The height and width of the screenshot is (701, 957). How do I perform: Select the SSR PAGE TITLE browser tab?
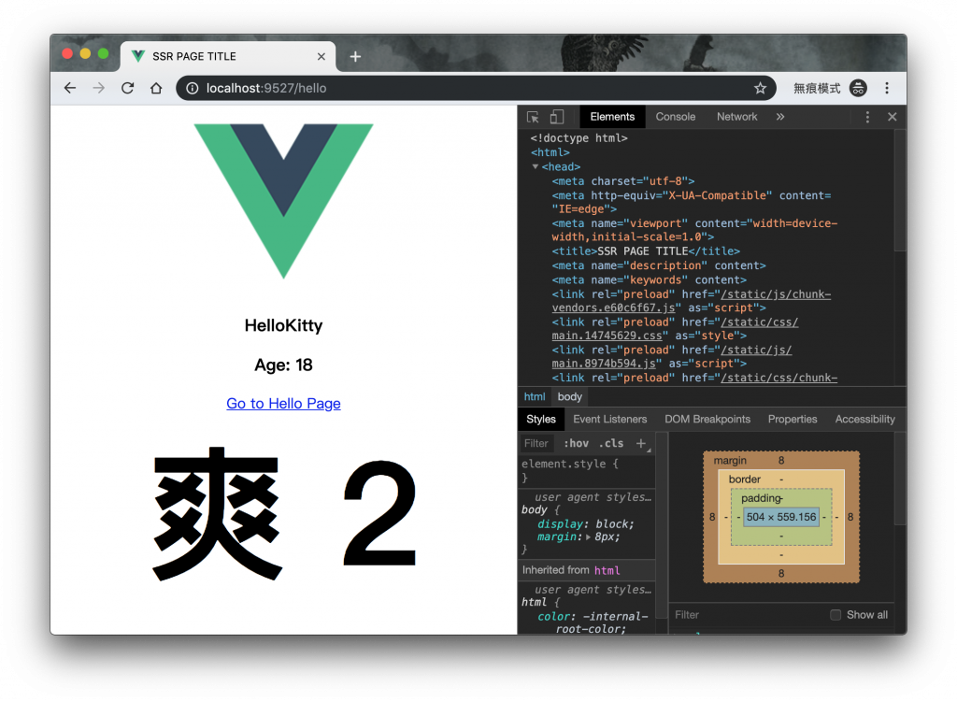pyautogui.click(x=228, y=57)
